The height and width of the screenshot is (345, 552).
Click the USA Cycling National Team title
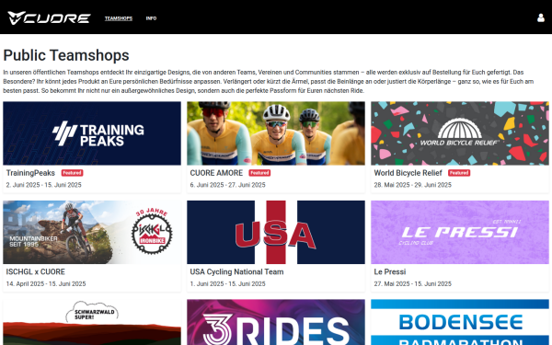pos(236,271)
